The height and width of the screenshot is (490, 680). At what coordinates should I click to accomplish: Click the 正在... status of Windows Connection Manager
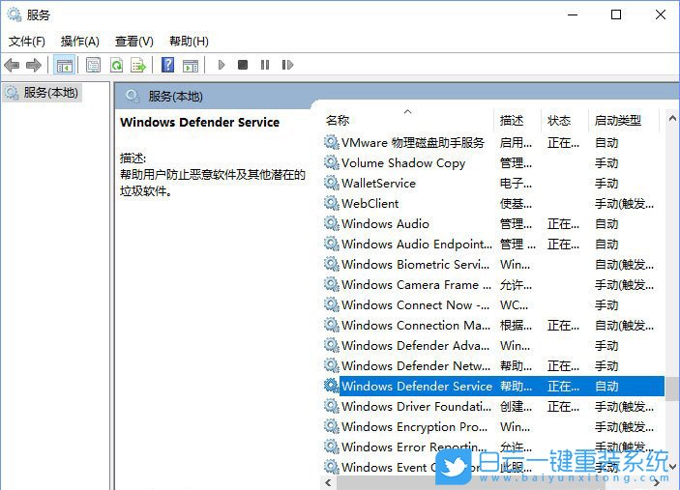pos(563,326)
